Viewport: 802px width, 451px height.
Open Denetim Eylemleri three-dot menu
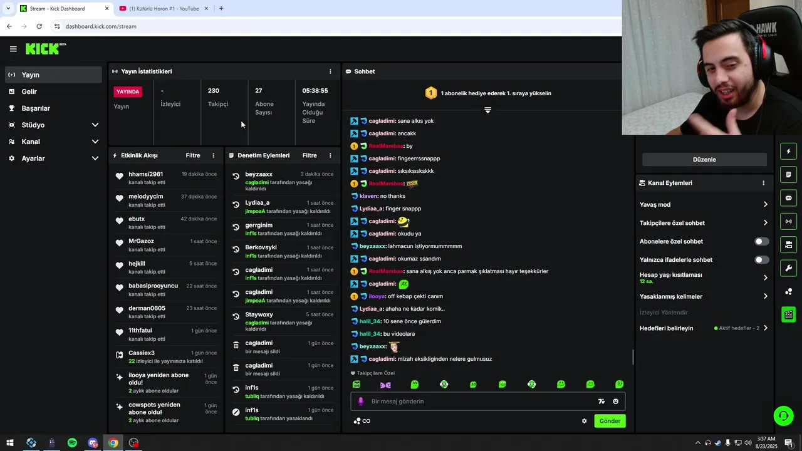tap(330, 155)
